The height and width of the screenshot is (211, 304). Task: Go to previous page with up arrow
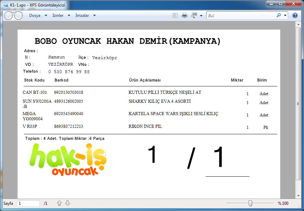(59, 203)
